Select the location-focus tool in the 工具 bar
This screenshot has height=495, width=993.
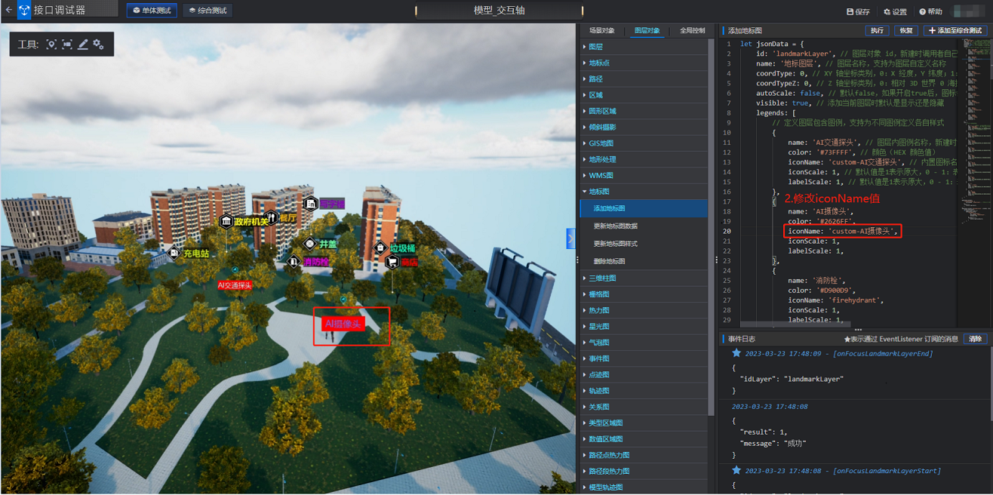tap(51, 45)
